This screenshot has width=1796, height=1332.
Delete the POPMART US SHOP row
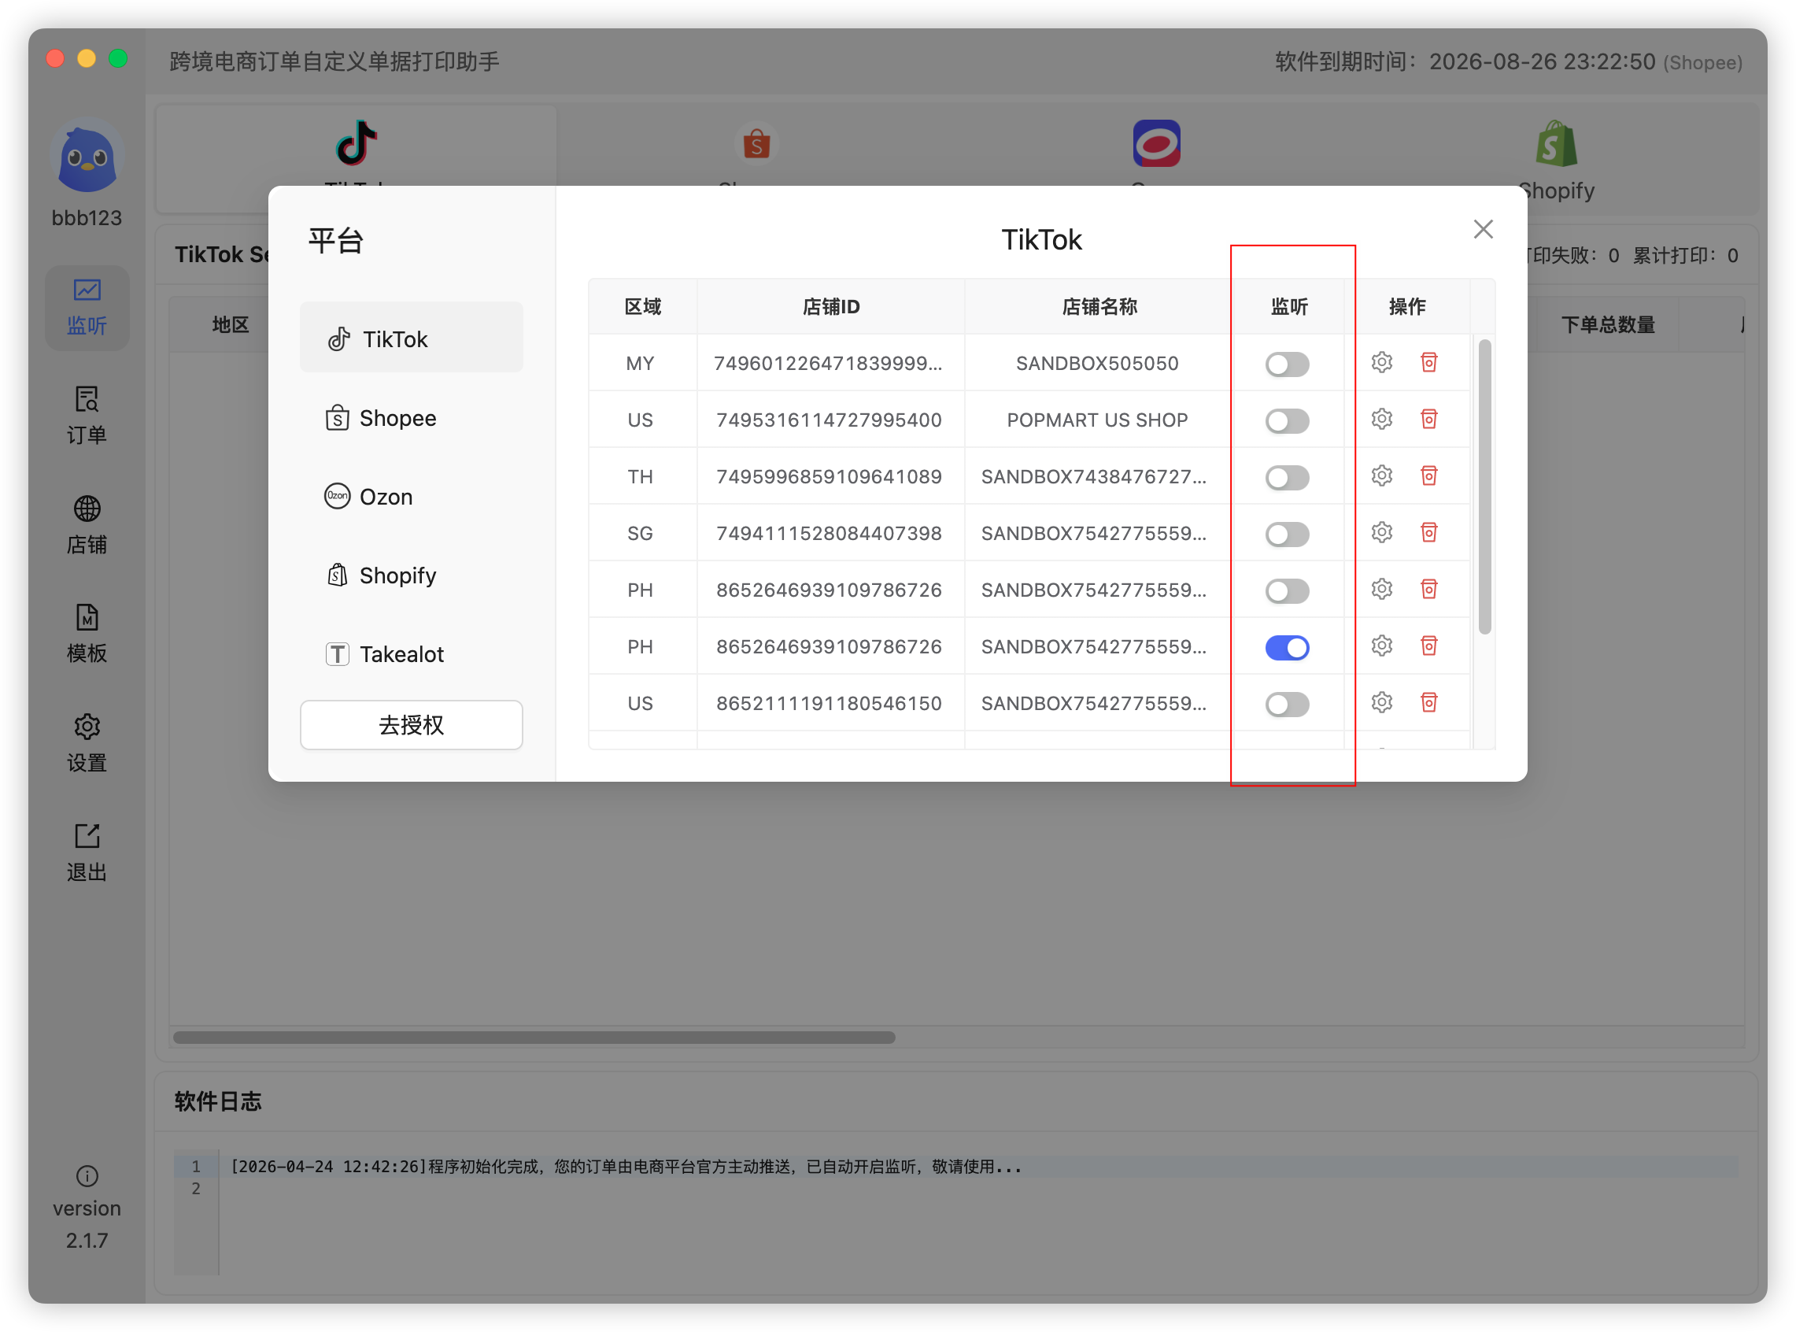1428,420
